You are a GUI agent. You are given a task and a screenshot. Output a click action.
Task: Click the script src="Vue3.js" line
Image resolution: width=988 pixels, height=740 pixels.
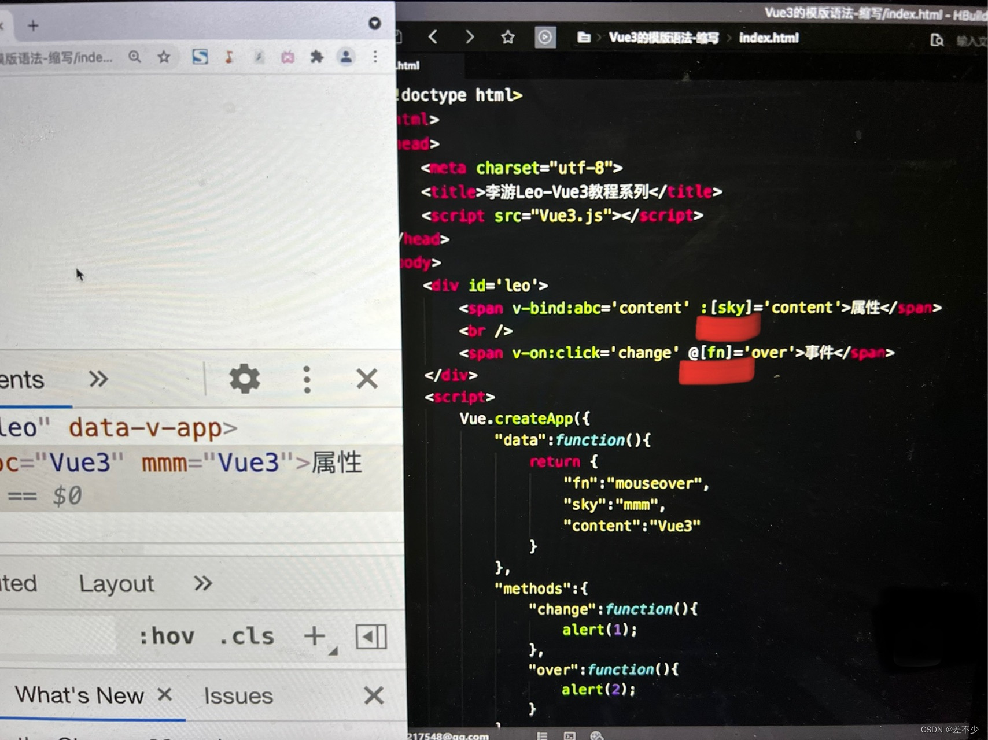click(x=562, y=216)
